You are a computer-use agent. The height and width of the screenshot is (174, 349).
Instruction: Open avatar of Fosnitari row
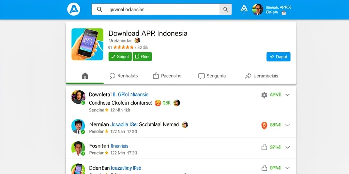tap(78, 149)
